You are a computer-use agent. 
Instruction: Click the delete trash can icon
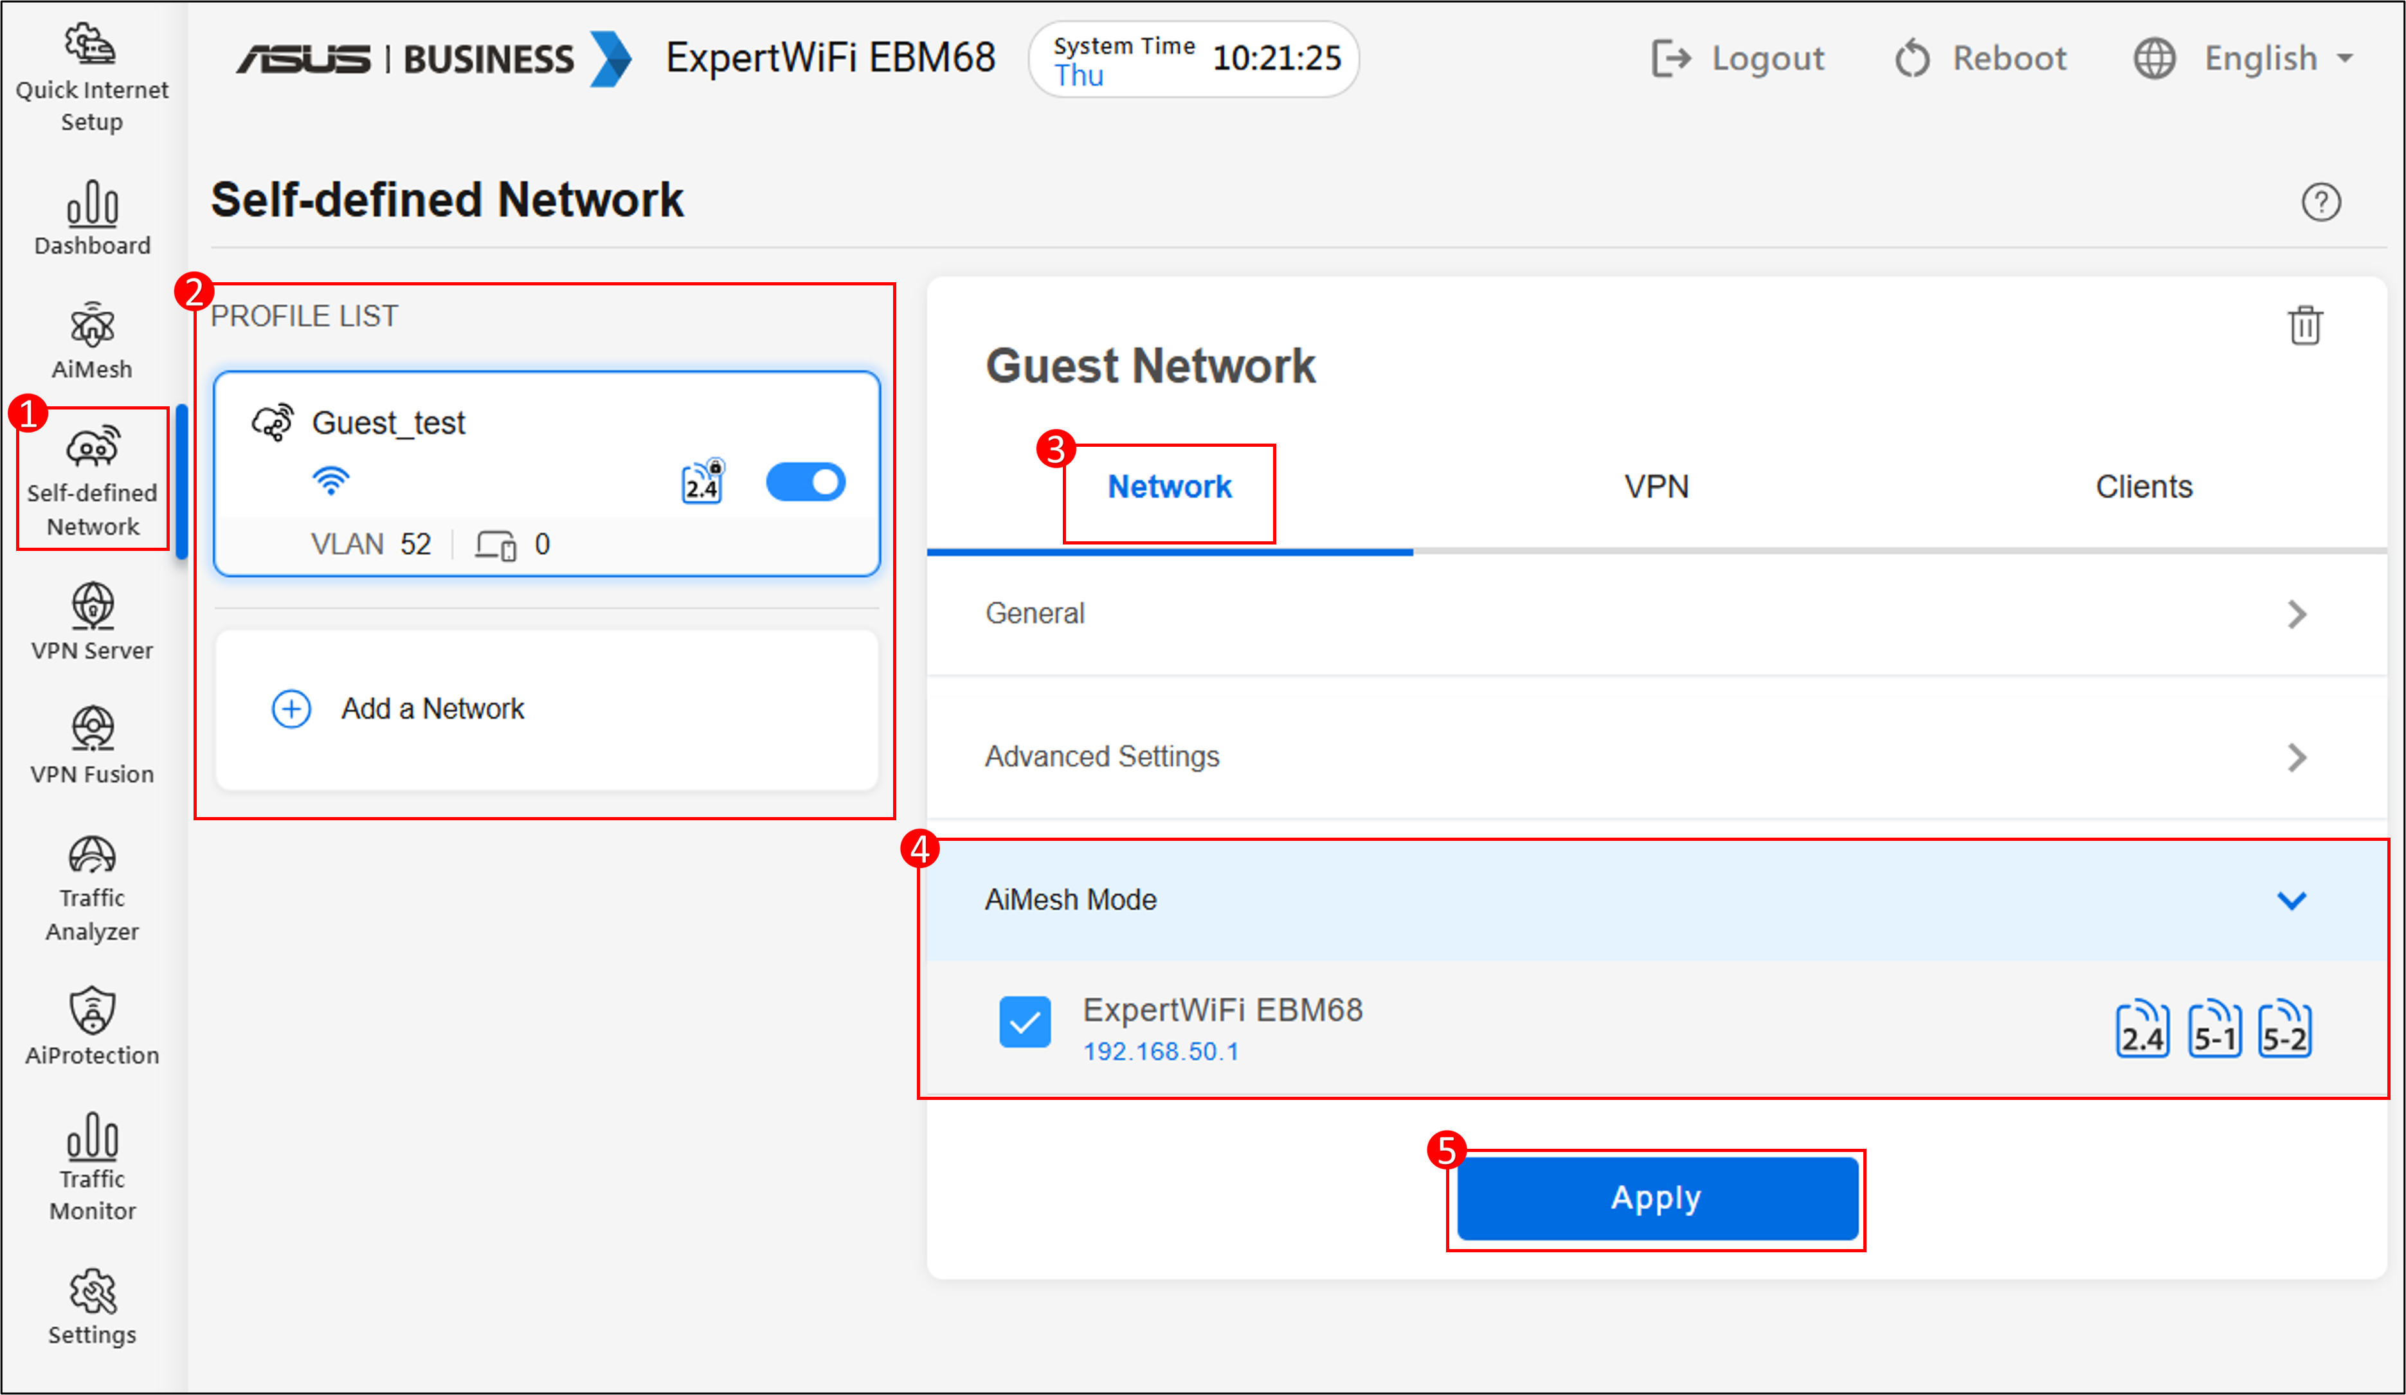pos(2304,325)
